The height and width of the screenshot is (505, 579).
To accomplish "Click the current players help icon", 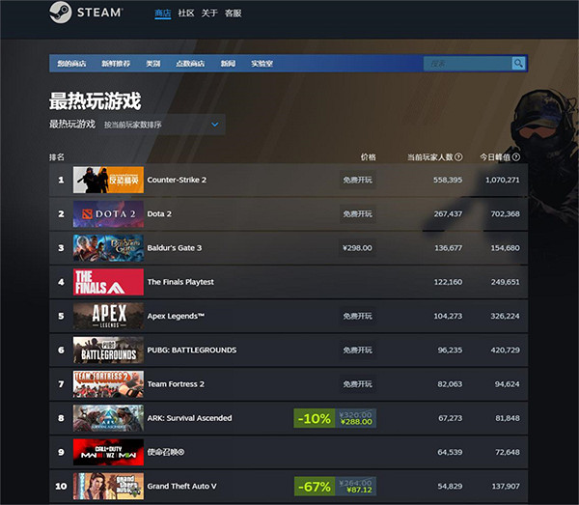I will point(458,157).
